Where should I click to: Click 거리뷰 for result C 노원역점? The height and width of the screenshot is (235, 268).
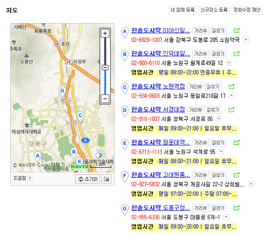[x=195, y=87]
